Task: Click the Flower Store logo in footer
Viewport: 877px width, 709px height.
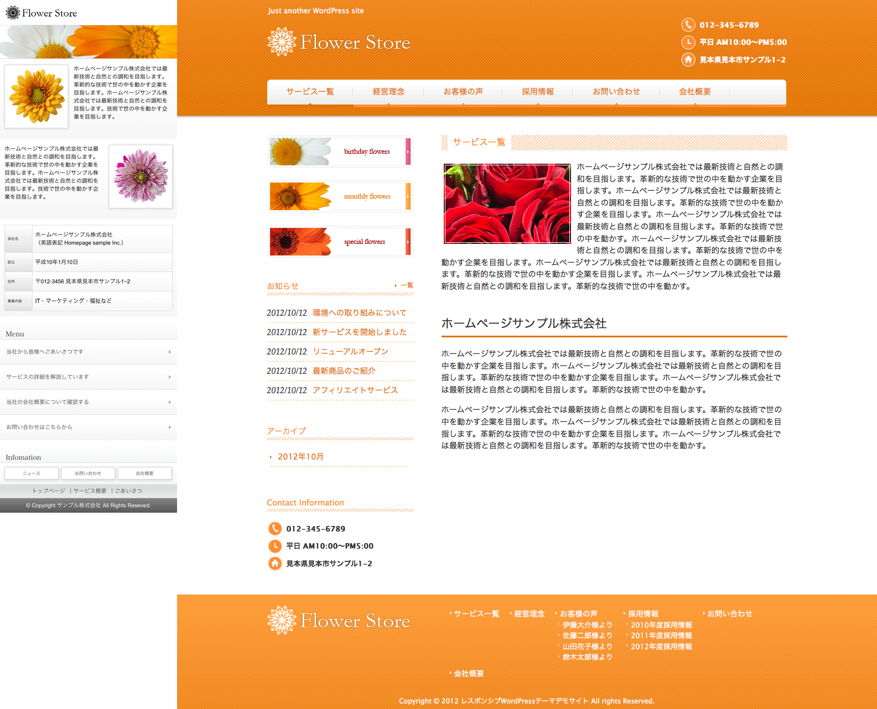Action: 339,621
